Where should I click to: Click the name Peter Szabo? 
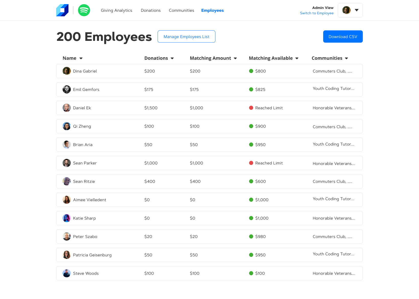(x=85, y=237)
